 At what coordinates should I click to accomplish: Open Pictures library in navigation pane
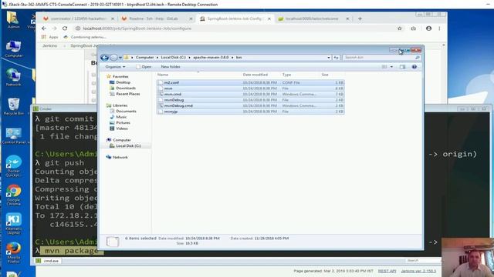point(123,122)
